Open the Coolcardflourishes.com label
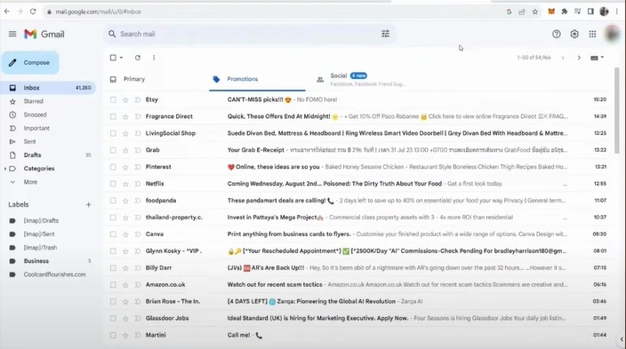The height and width of the screenshot is (349, 626). tap(55, 274)
